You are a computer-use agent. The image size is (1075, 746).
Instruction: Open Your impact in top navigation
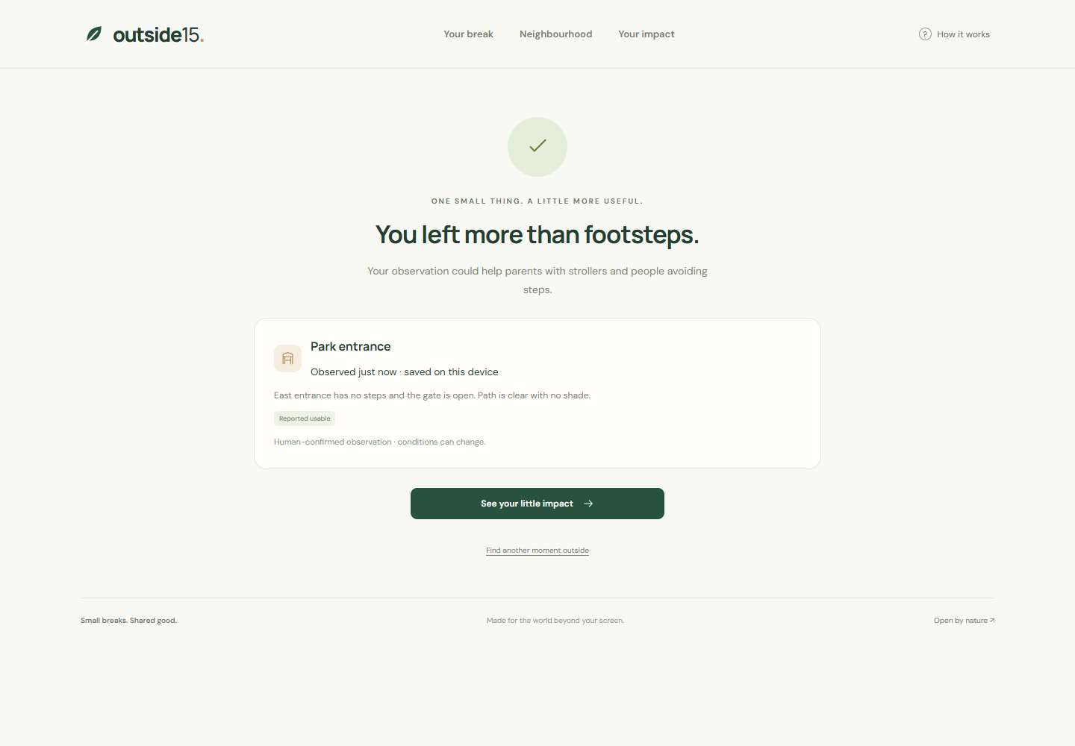646,34
